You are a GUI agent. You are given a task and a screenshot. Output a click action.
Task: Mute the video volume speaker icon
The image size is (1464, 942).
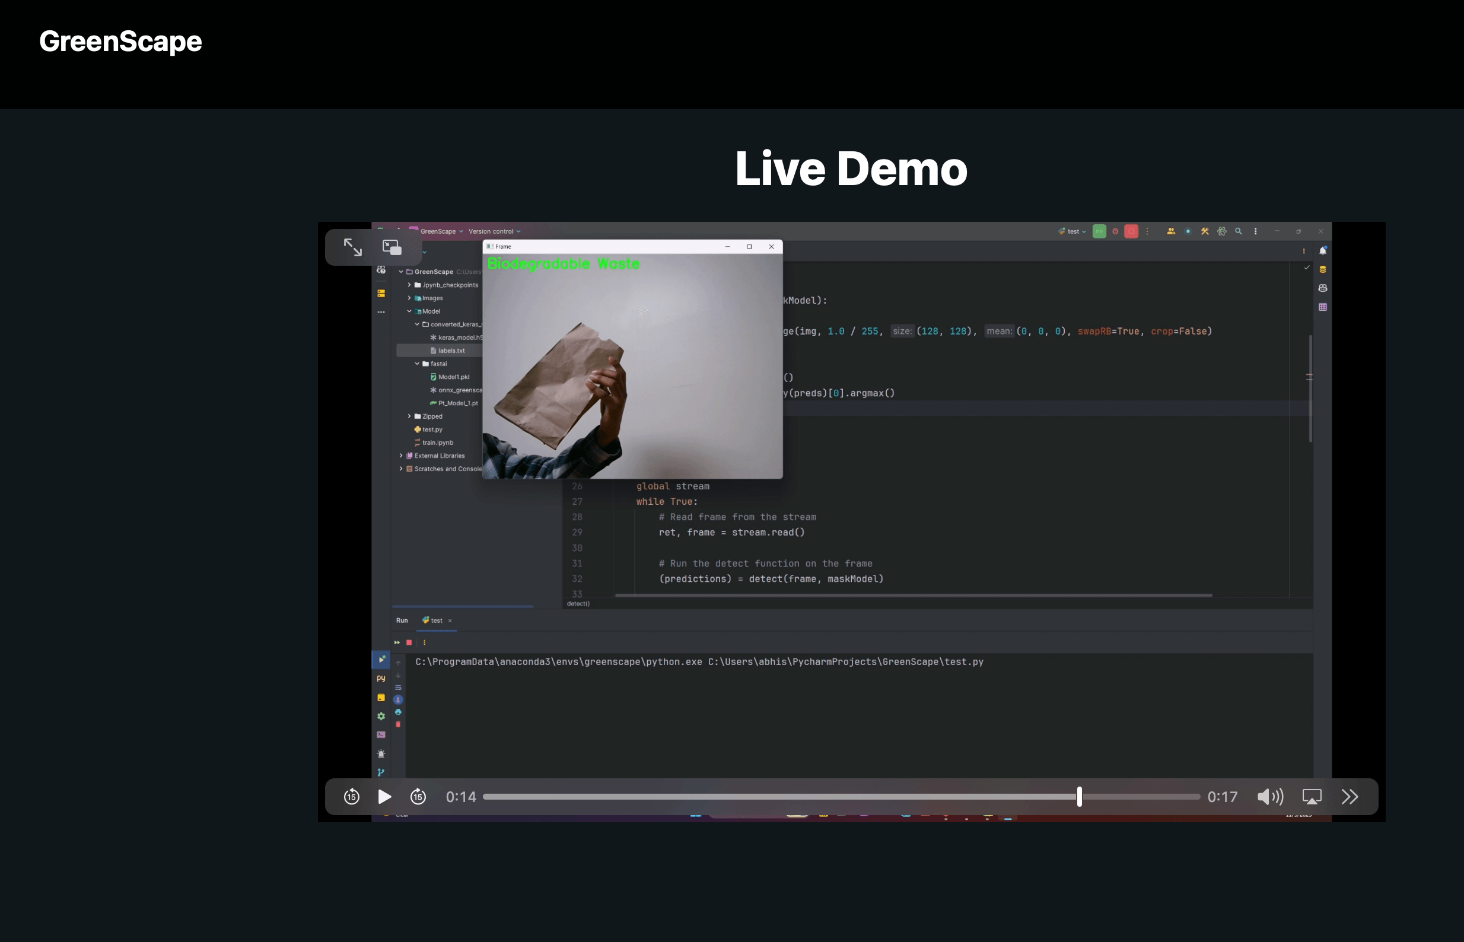coord(1270,797)
